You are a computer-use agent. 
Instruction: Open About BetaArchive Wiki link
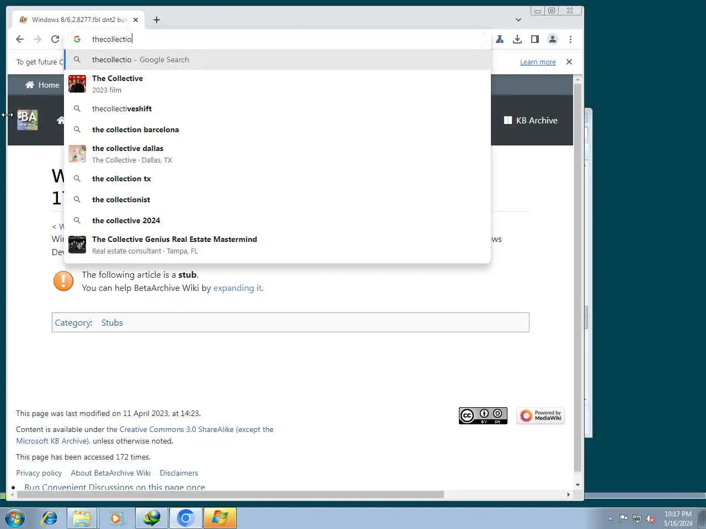110,473
